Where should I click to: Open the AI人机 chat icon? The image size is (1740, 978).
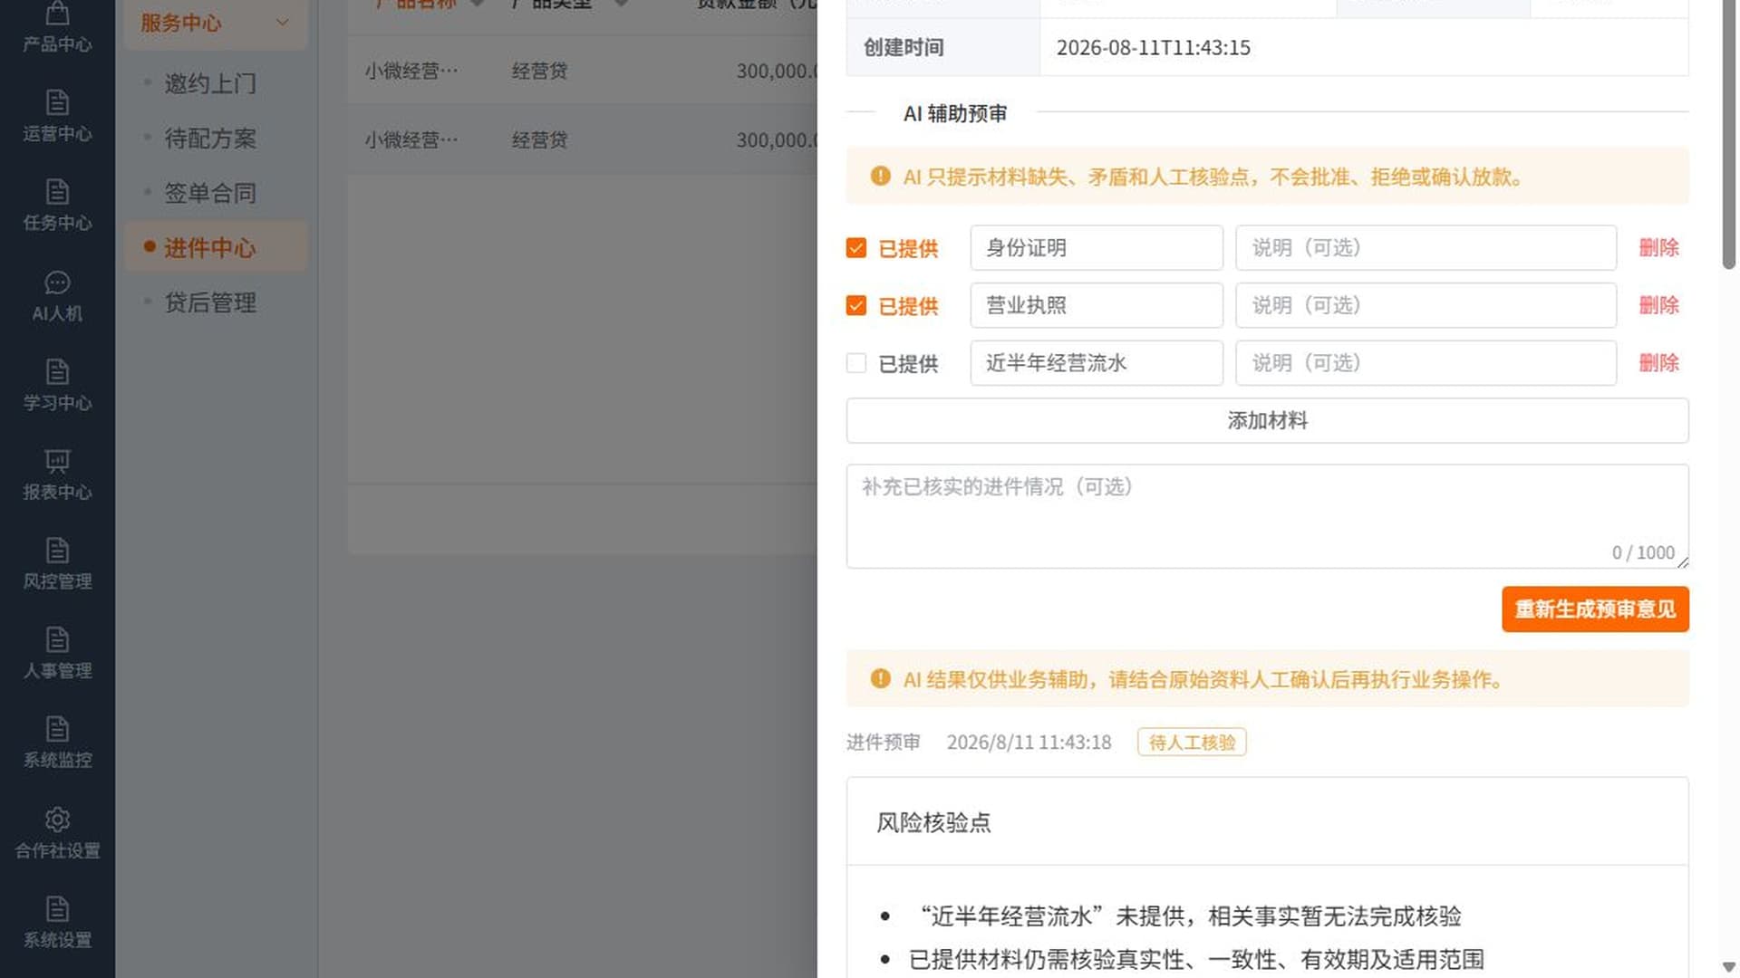click(x=57, y=283)
